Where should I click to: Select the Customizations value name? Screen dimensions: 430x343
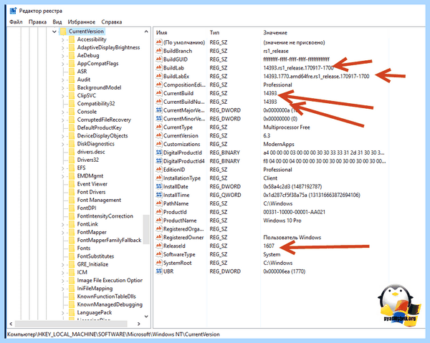click(x=181, y=144)
